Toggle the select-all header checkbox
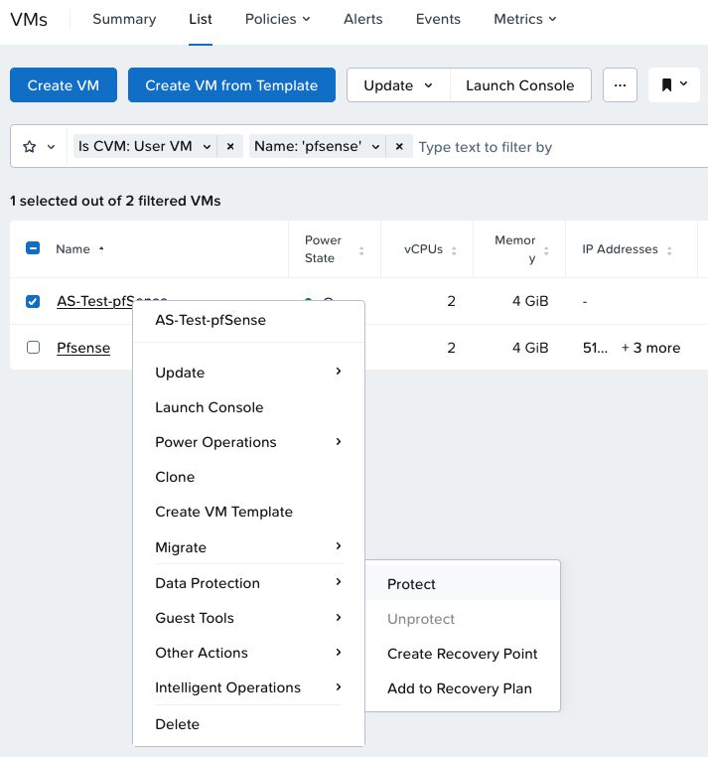The width and height of the screenshot is (708, 757). click(33, 248)
